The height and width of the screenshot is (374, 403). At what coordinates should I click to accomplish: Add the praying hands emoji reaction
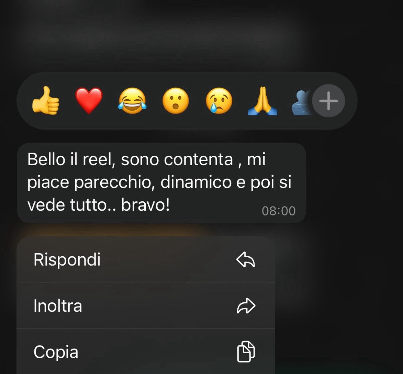pos(262,101)
